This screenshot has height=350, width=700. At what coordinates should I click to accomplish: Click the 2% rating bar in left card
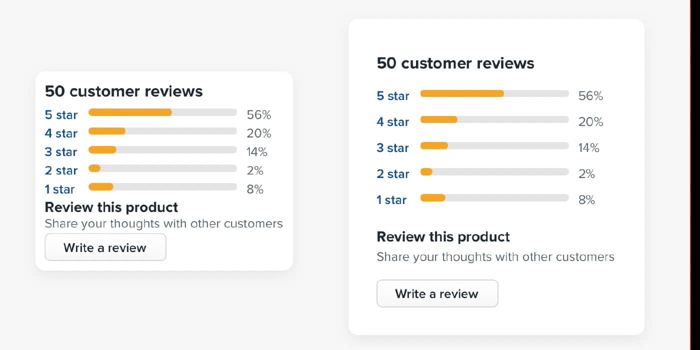click(162, 168)
